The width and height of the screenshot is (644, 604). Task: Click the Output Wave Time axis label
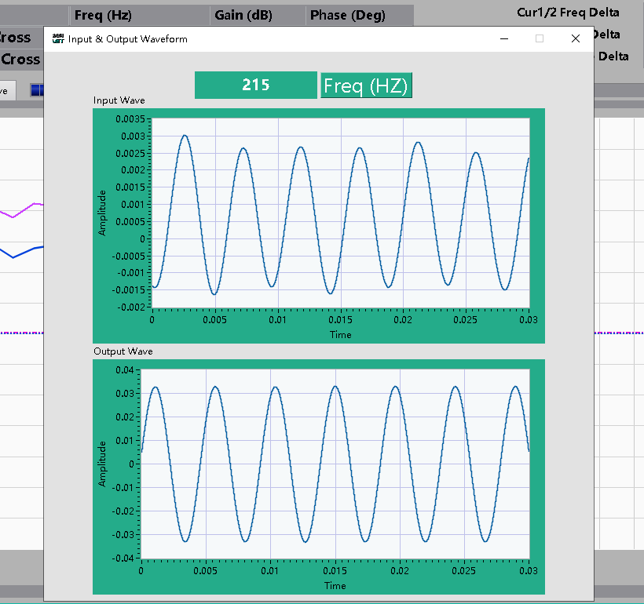coord(335,585)
